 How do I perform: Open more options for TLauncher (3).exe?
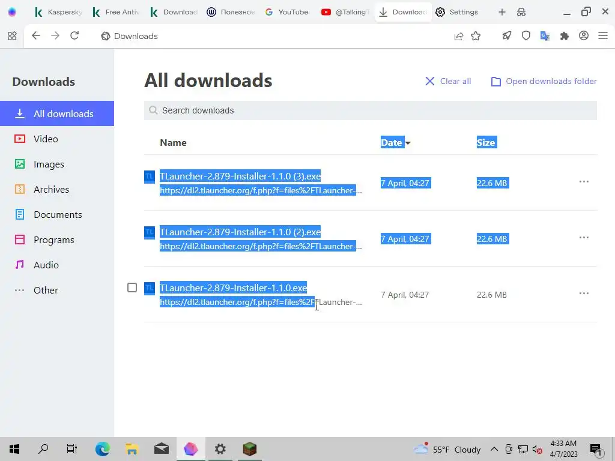[584, 181]
